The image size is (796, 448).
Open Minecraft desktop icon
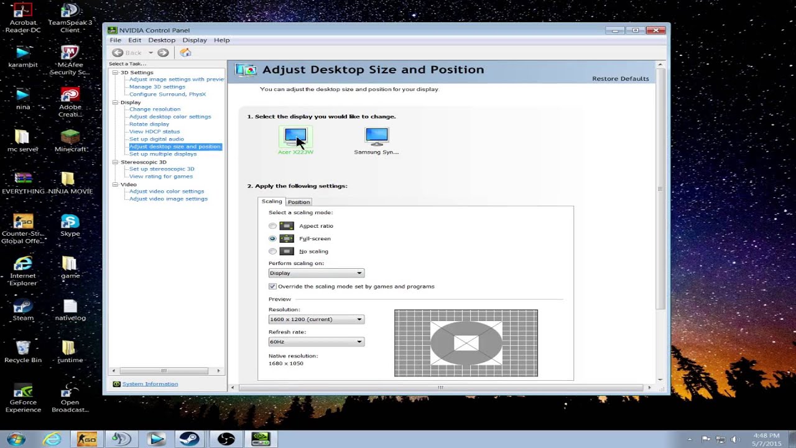click(70, 141)
